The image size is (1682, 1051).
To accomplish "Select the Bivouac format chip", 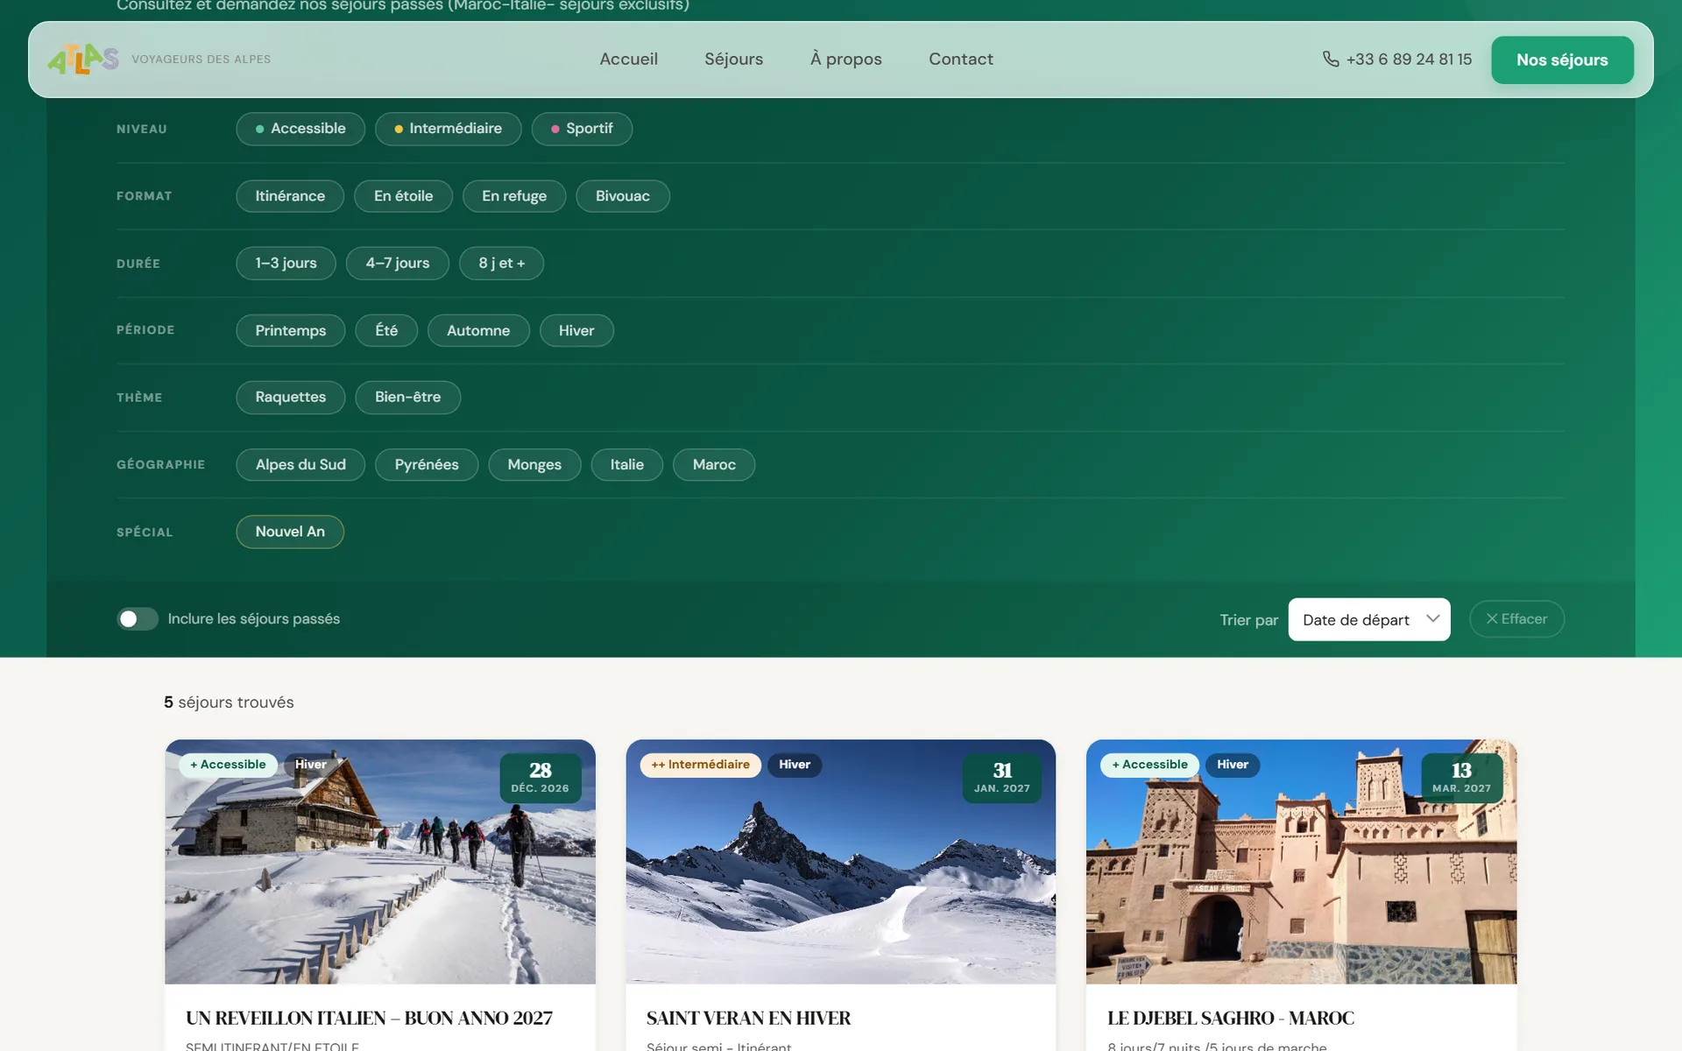I will pyautogui.click(x=623, y=196).
